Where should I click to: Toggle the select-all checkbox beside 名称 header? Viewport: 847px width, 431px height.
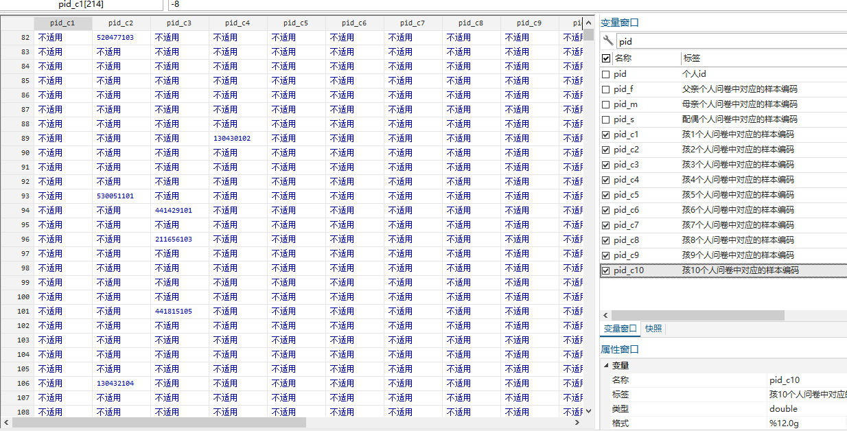[x=605, y=58]
